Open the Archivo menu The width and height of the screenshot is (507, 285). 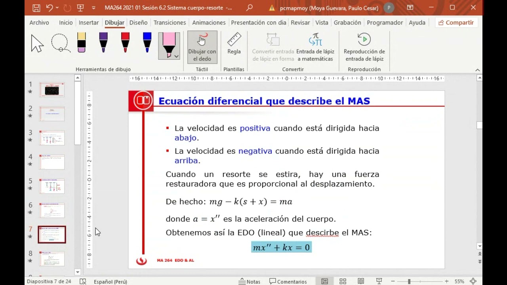tap(39, 23)
